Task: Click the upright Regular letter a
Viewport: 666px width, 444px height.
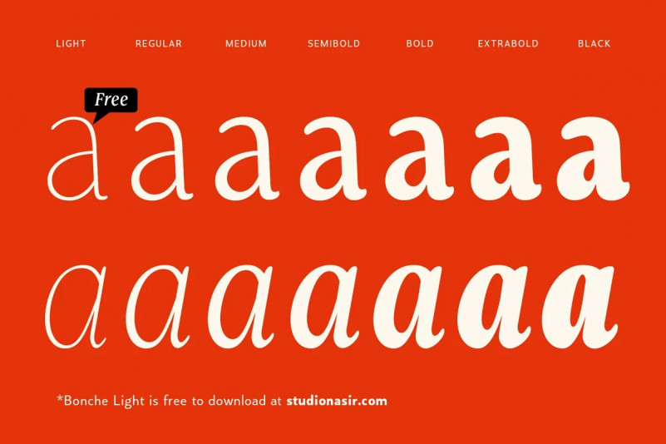Action: (162, 159)
